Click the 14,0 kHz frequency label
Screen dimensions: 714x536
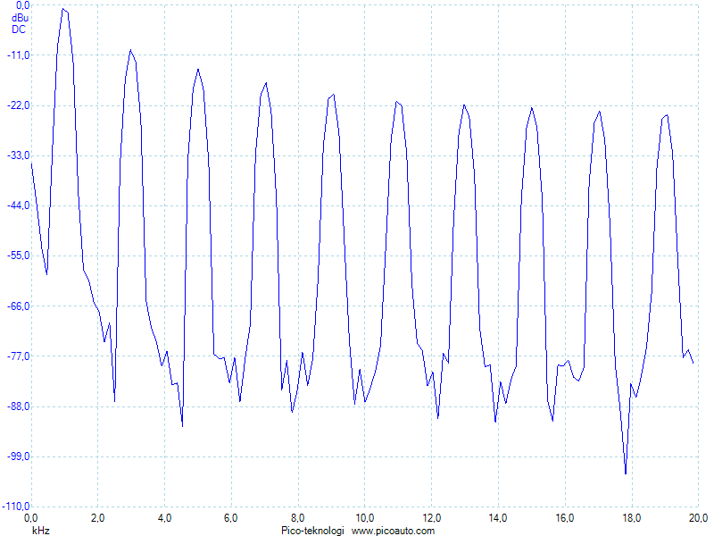tap(498, 518)
